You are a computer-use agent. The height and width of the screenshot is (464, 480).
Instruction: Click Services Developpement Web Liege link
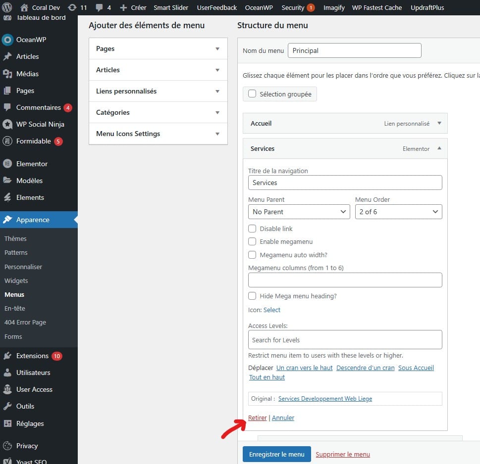tap(325, 399)
